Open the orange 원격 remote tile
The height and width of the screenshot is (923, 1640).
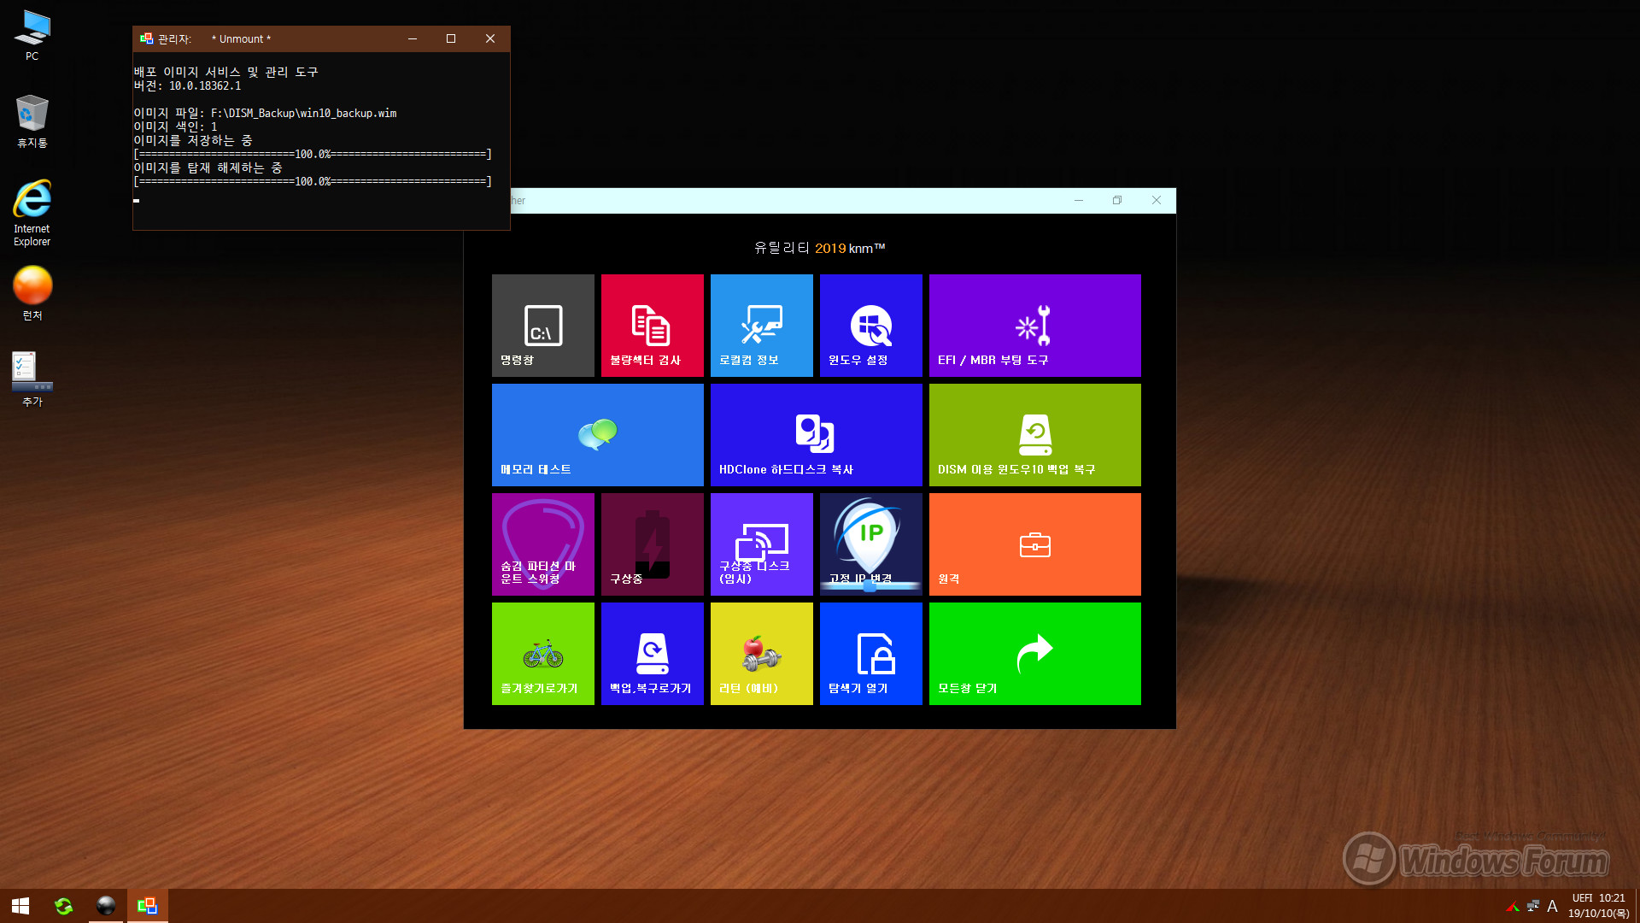coord(1034,544)
